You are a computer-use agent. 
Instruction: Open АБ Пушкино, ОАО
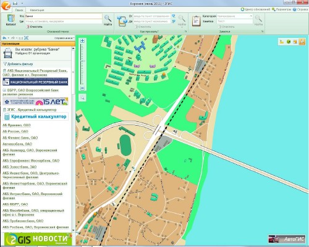pyautogui.click(x=17, y=125)
